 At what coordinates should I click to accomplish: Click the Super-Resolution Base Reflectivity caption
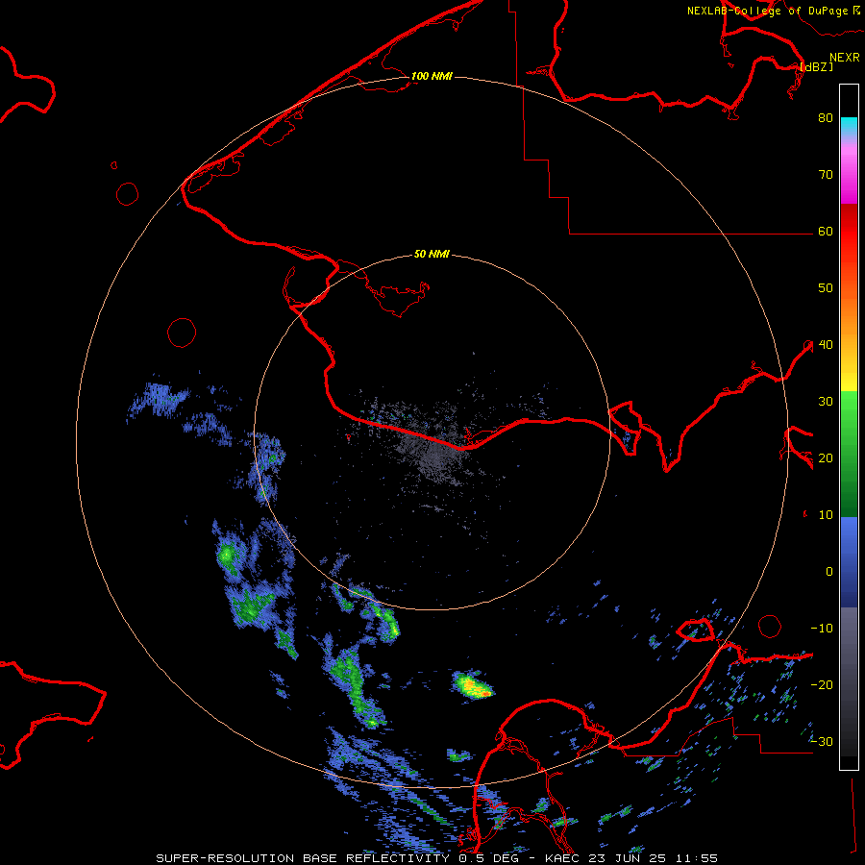[x=437, y=858]
